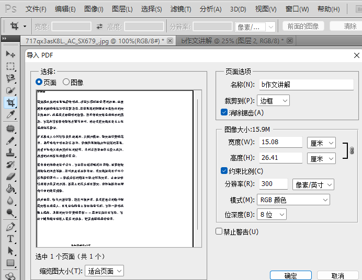Screen dimensions: 362x280
Task: Click 清除 button in options bar
Action: coord(347,26)
